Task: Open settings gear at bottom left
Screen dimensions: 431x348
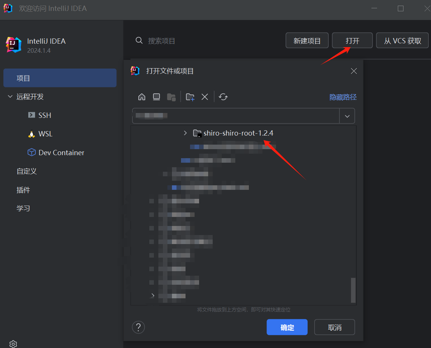Action: coord(13,344)
